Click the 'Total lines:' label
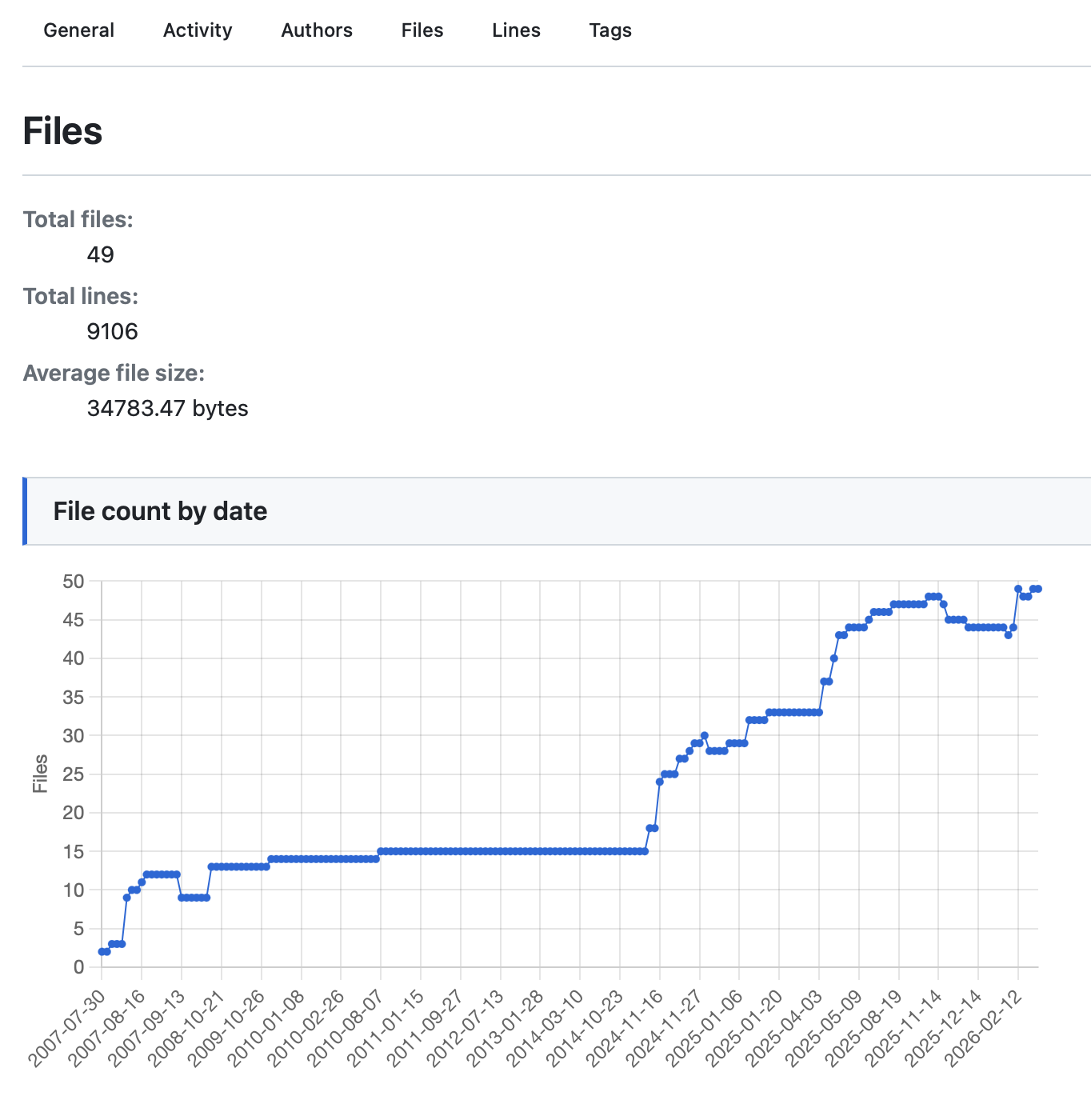The width and height of the screenshot is (1091, 1104). (80, 296)
